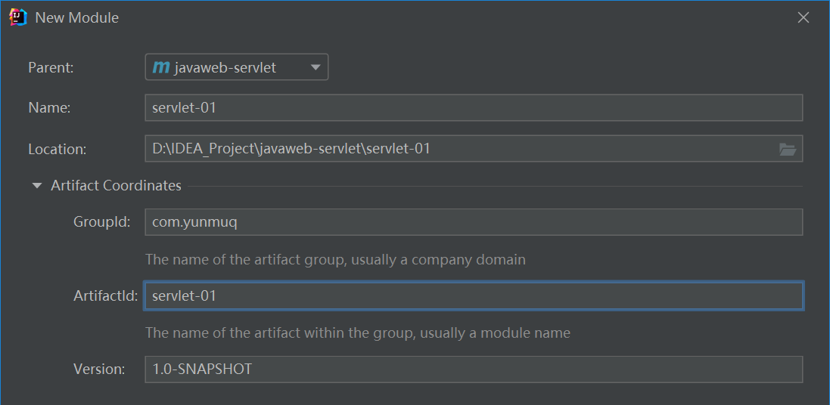Edit the Version field showing 1.0-SNAPSHOT
This screenshot has height=405, width=830.
click(x=473, y=369)
